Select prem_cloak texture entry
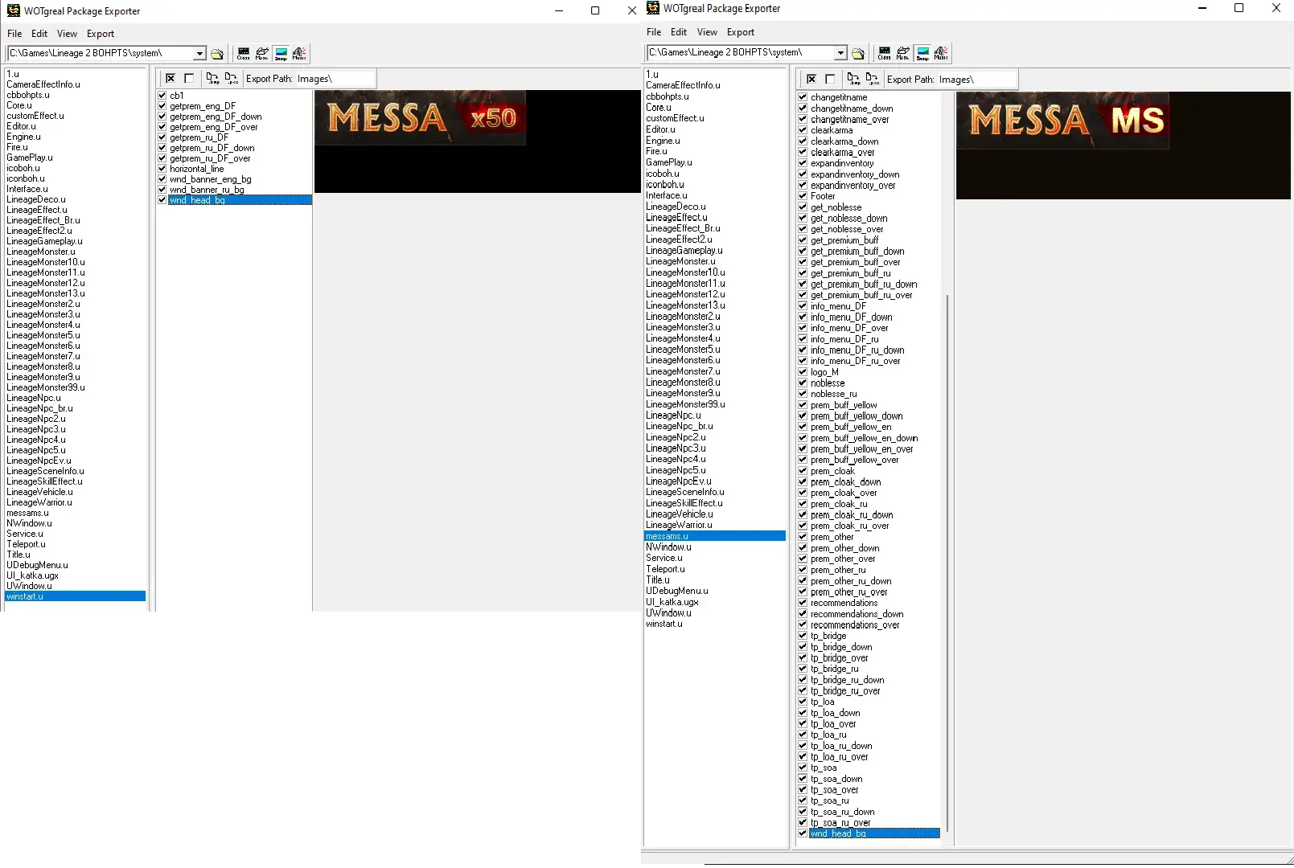This screenshot has height=868, width=1294. tap(832, 471)
